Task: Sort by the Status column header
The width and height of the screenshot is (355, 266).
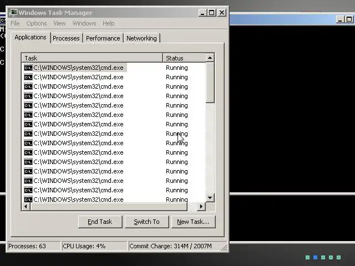Action: tap(184, 58)
